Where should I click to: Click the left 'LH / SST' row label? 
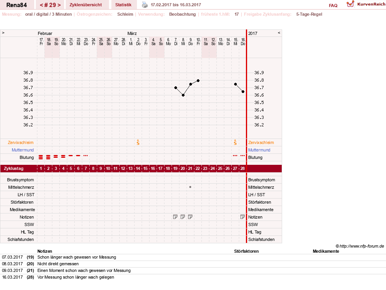[x=26, y=195]
